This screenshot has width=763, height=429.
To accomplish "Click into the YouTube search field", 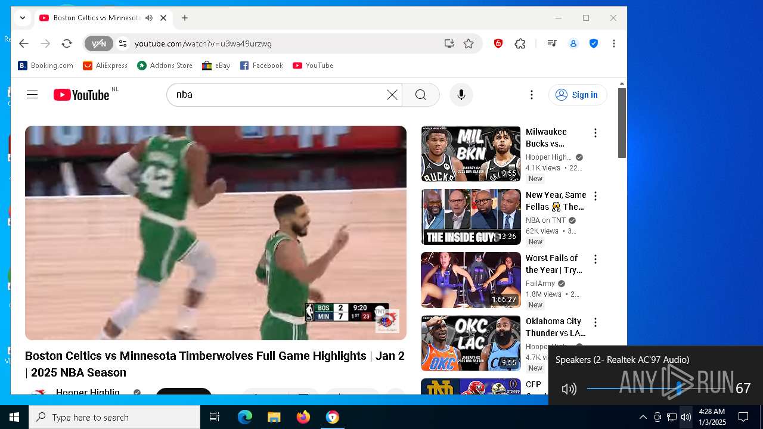I will pyautogui.click(x=280, y=95).
